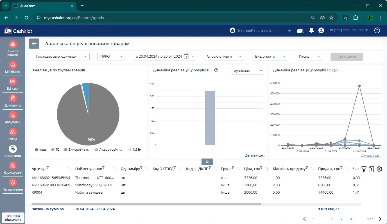Collapse the charts panel with double chevron
Viewport: 387px width, 224px height.
click(207, 162)
